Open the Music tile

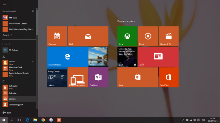[x=148, y=36]
